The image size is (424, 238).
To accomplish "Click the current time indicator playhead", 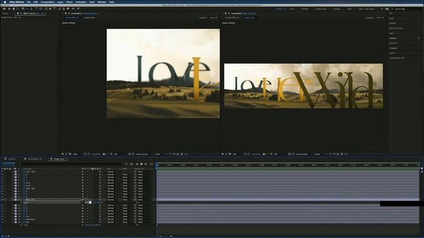I will [x=156, y=165].
